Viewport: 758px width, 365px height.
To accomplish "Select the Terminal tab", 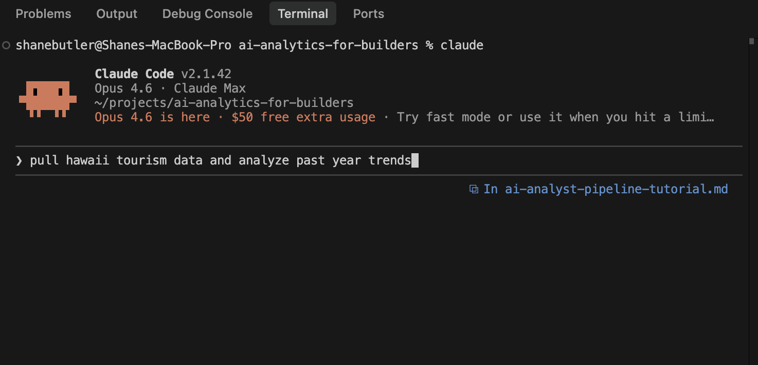I will pyautogui.click(x=302, y=13).
